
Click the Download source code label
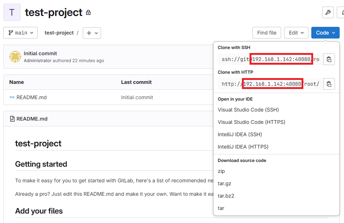click(242, 161)
